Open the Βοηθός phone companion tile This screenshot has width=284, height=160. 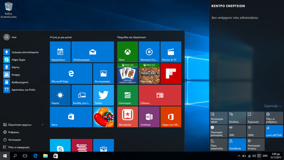[82, 95]
